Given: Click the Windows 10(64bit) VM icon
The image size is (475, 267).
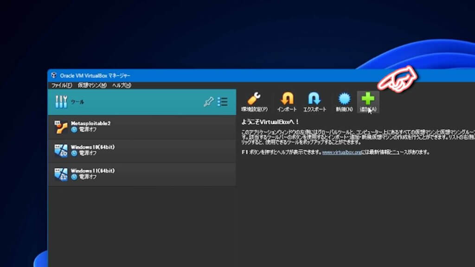Looking at the screenshot, I should tap(61, 151).
